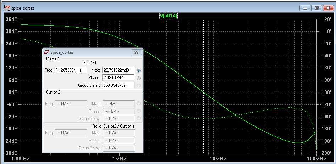
Task: Click the 1MHz frequency axis label
Action: [x=119, y=159]
